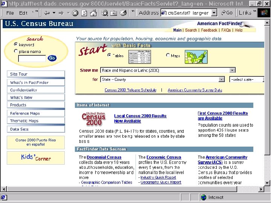Open Local Census 2000 Results link

[x=140, y=118]
